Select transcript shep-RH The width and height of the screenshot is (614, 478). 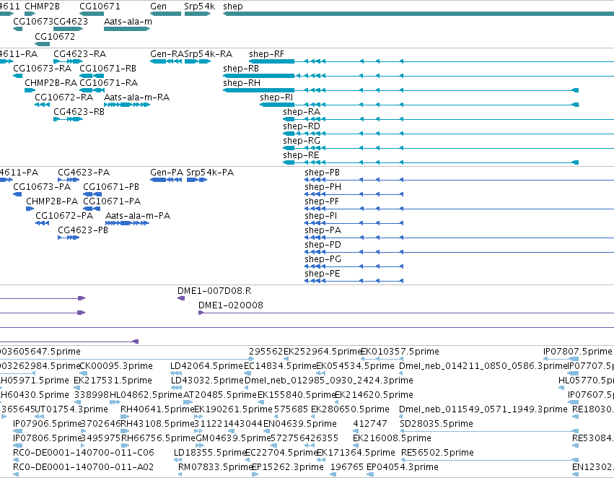pos(401,90)
